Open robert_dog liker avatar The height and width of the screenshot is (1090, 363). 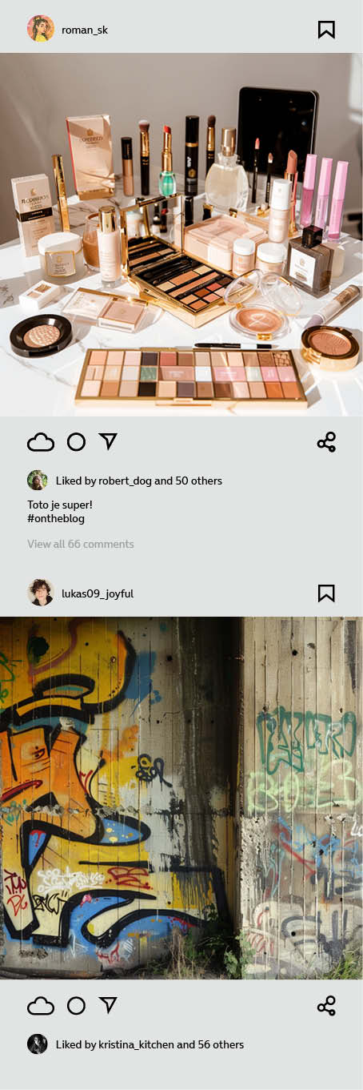pos(37,481)
